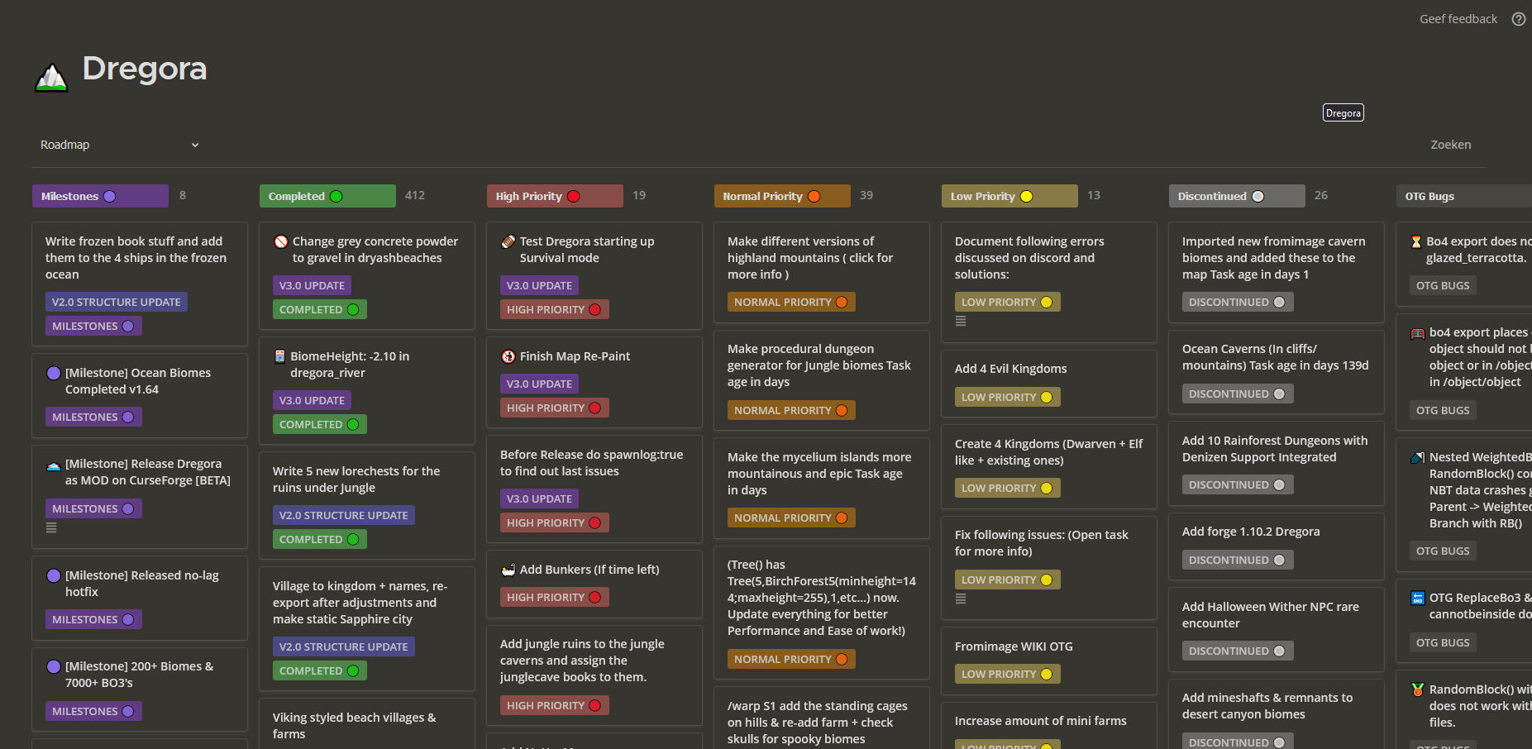
Task: Select the Milestones column header
Action: (100, 196)
